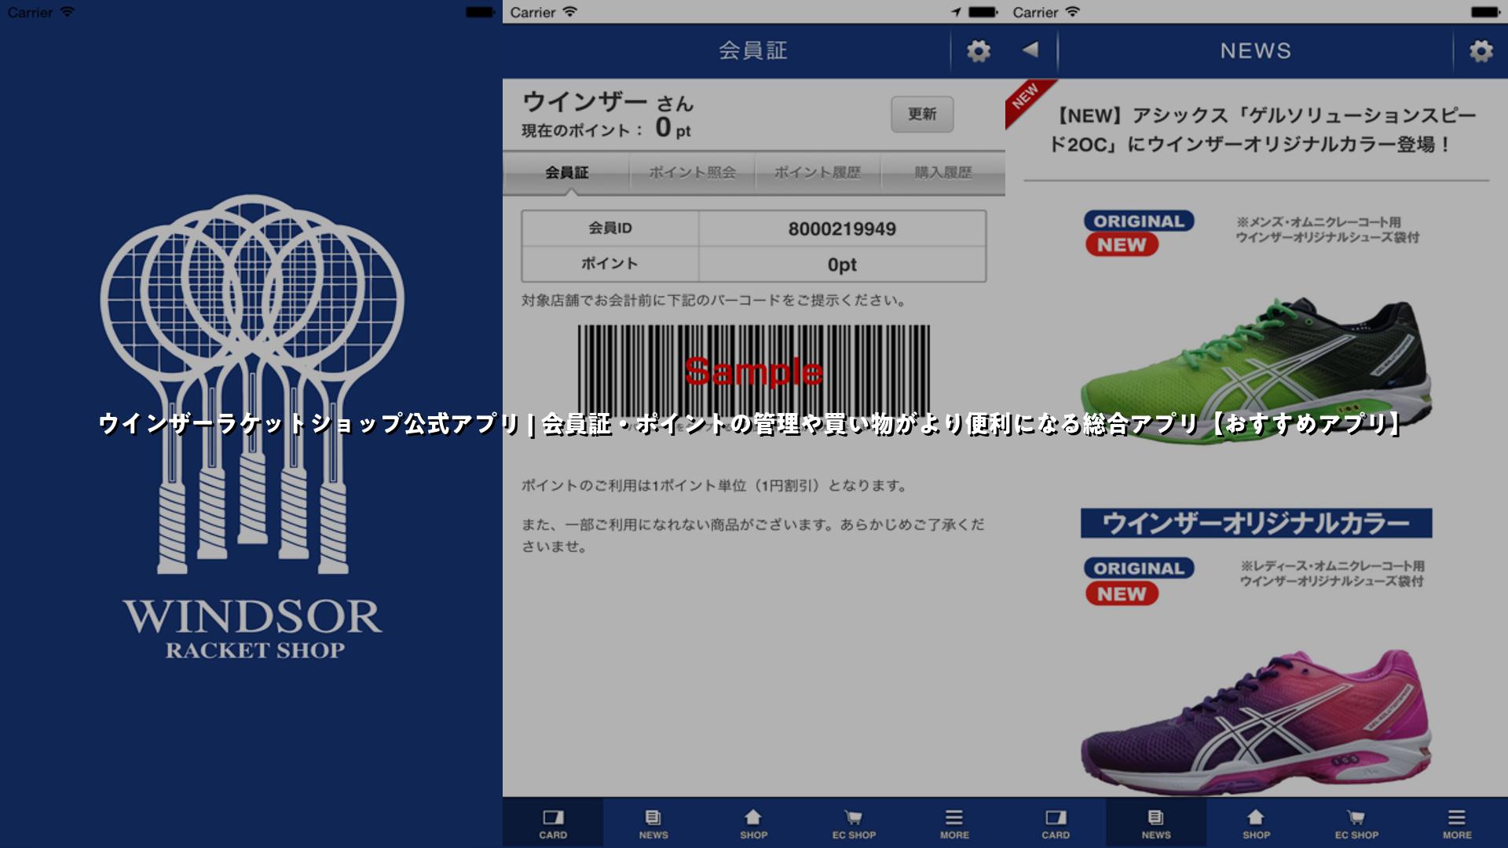Go back with arrow on NEWS screen
This screenshot has height=848, width=1508.
[1030, 49]
